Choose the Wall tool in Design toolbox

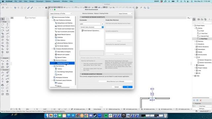(3, 24)
